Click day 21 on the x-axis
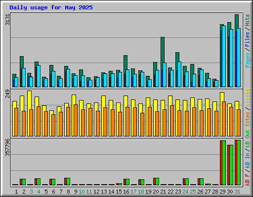This screenshot has height=197, width=253. (x=163, y=192)
